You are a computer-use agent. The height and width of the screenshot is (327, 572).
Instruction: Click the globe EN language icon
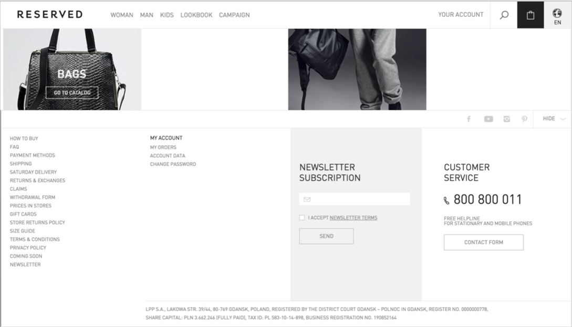coord(557,17)
